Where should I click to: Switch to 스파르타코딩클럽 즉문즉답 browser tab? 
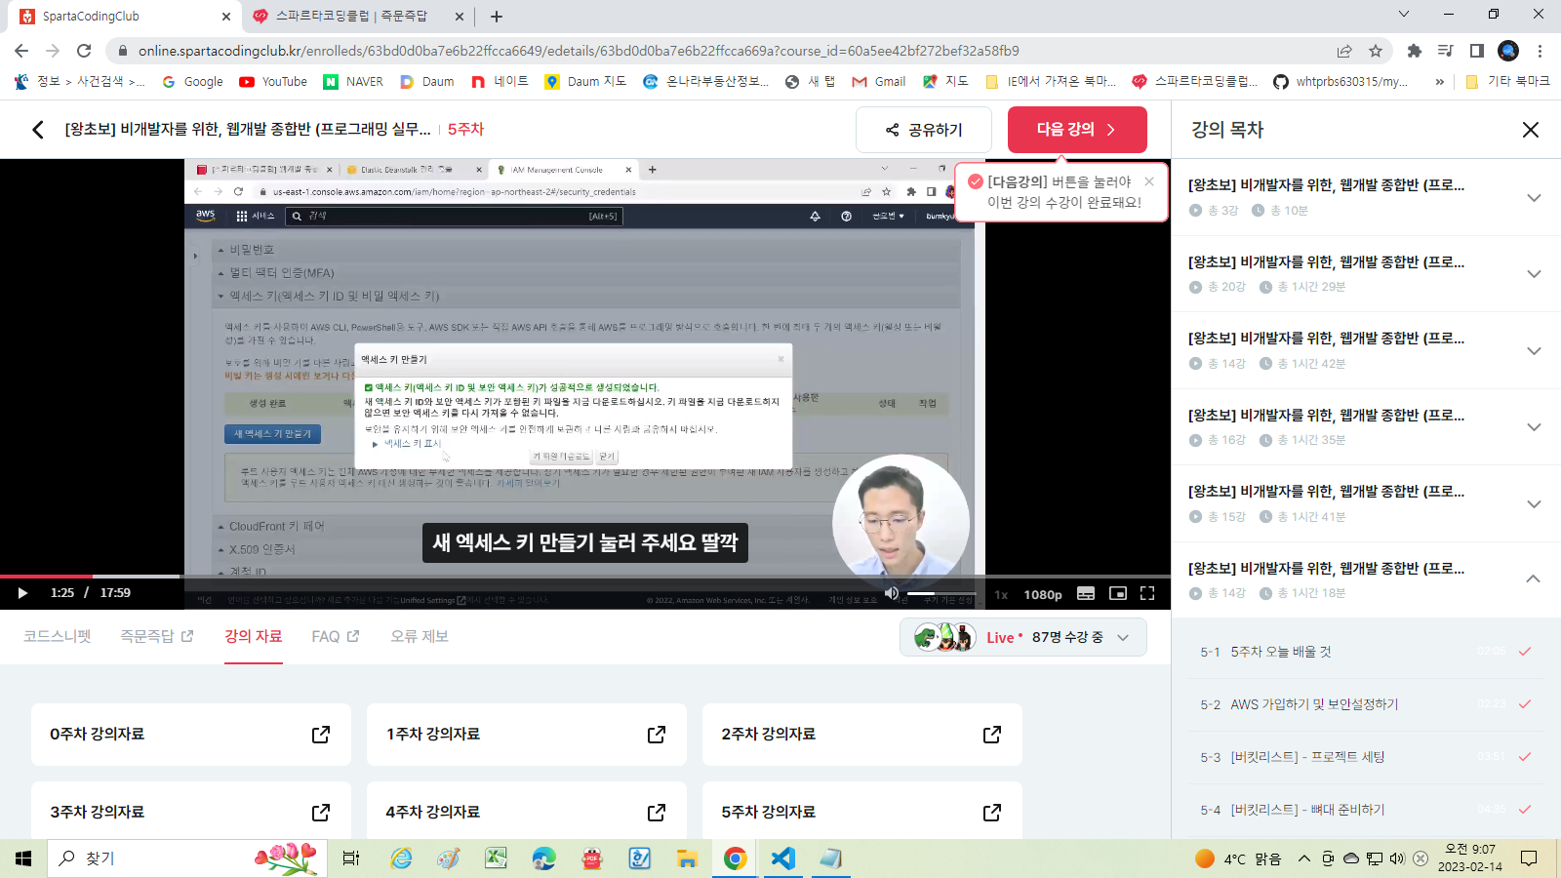[x=356, y=16]
